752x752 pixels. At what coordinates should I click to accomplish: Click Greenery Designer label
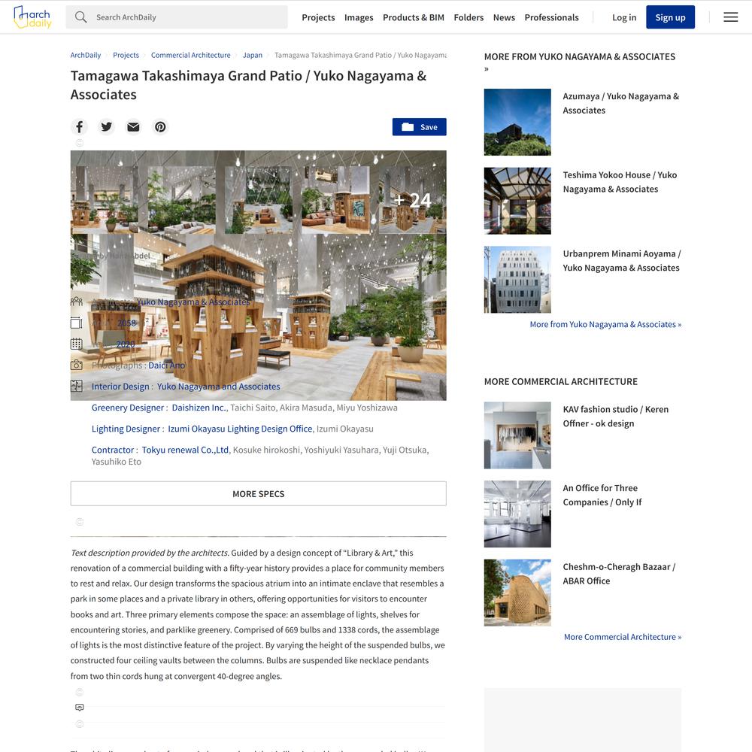coord(128,408)
